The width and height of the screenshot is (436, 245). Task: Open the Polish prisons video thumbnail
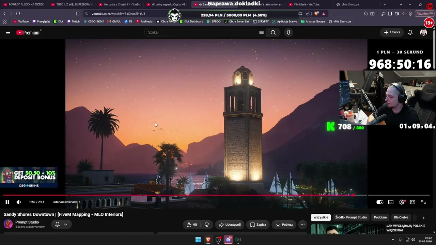347,229
